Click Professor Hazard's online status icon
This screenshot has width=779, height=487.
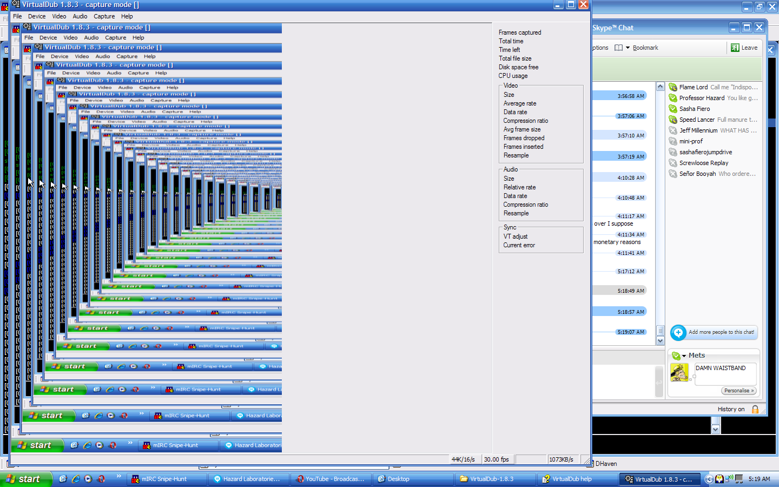tap(673, 98)
